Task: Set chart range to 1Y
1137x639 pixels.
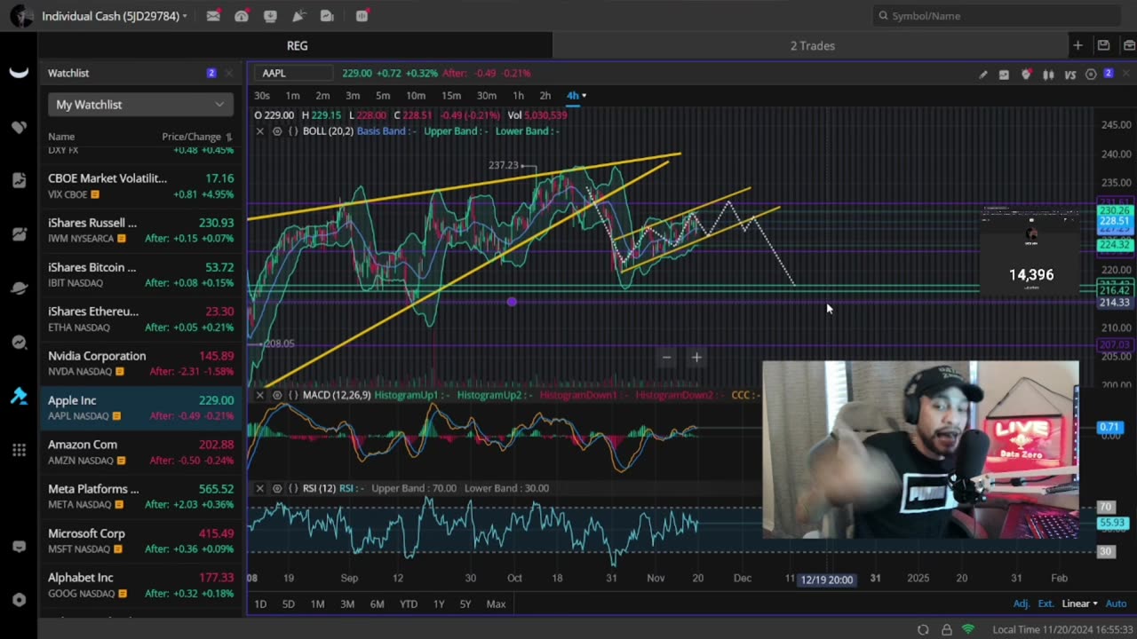Action: (x=439, y=604)
